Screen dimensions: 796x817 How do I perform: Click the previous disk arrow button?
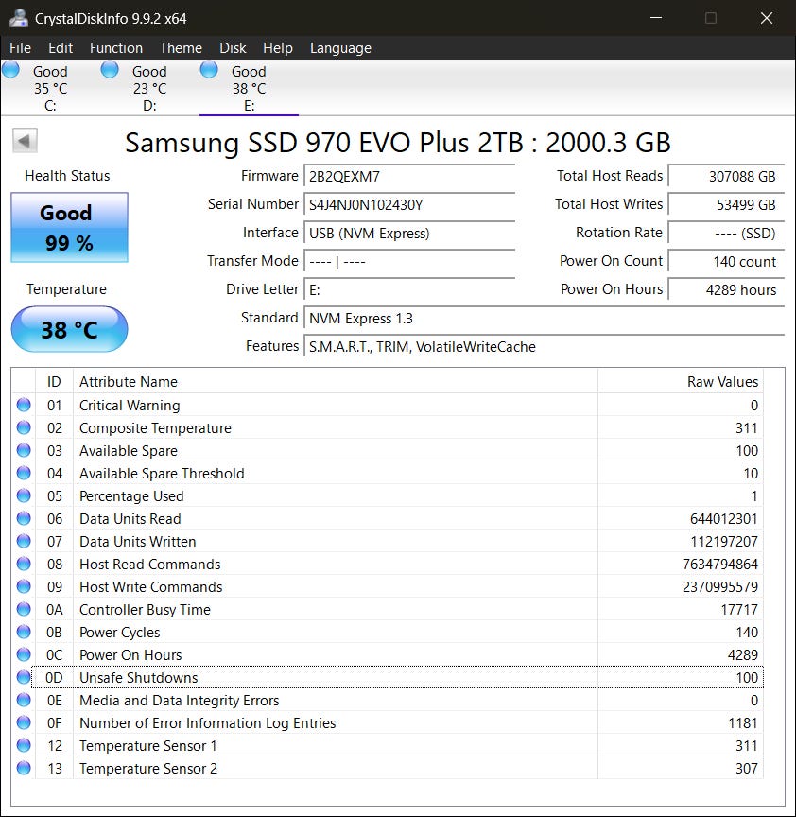point(25,141)
